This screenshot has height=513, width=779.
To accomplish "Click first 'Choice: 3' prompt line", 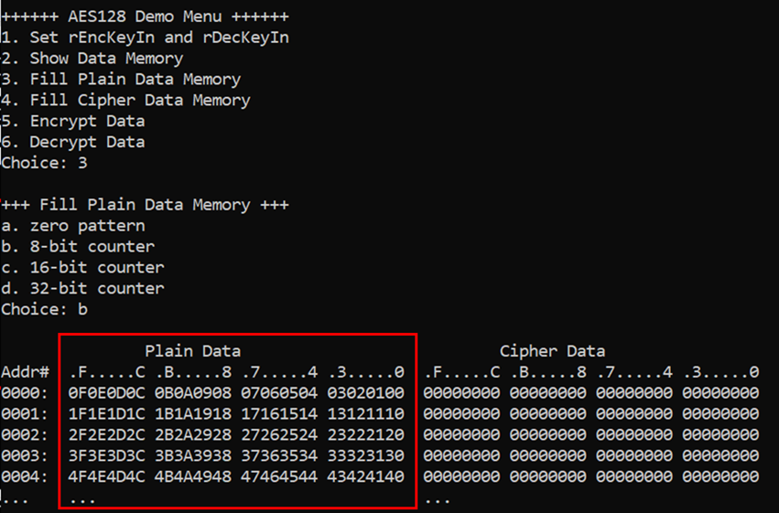I will click(x=44, y=163).
